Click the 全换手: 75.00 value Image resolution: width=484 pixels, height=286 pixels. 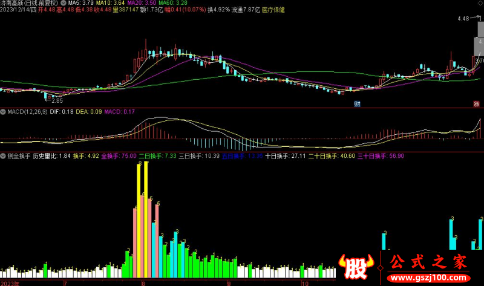[119, 156]
